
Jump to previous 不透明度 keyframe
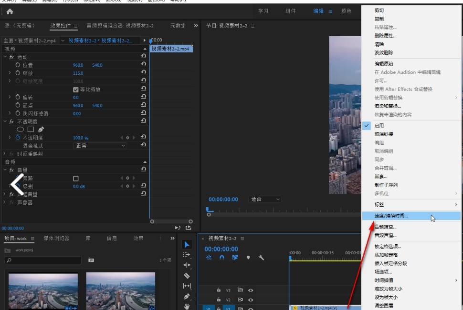click(122, 138)
